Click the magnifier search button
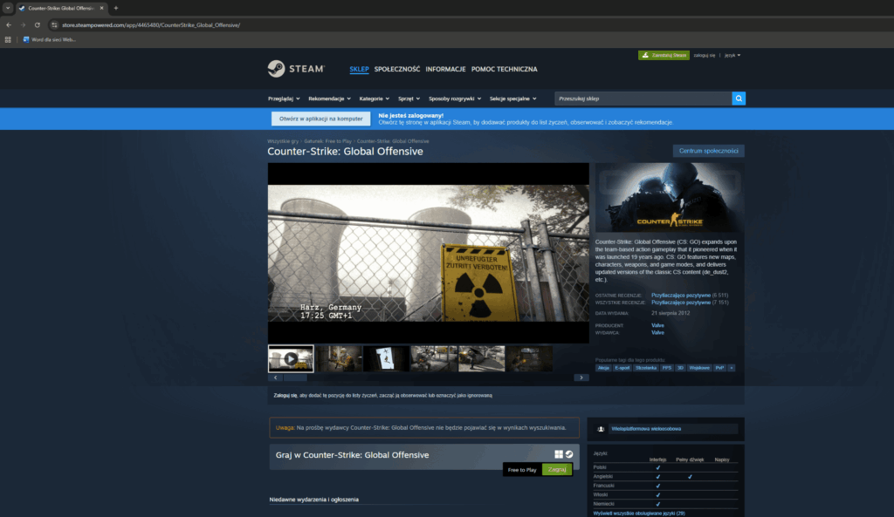The image size is (894, 517). 739,99
